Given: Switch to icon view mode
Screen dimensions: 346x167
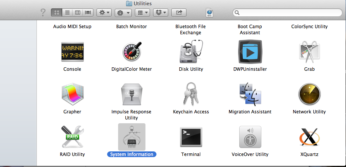Looking at the screenshot, I should [x=57, y=13].
